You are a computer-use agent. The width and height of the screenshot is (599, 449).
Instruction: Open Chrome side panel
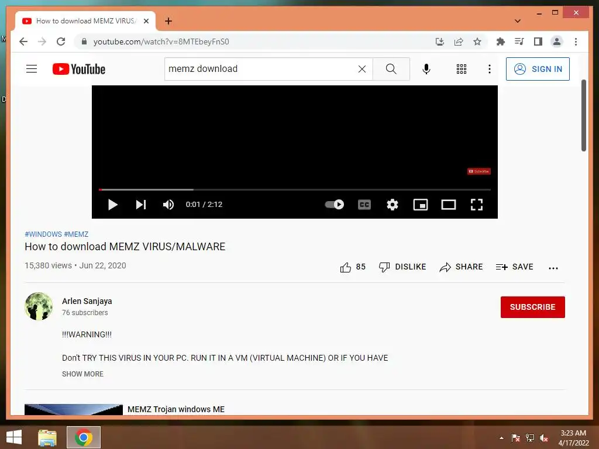coord(538,42)
